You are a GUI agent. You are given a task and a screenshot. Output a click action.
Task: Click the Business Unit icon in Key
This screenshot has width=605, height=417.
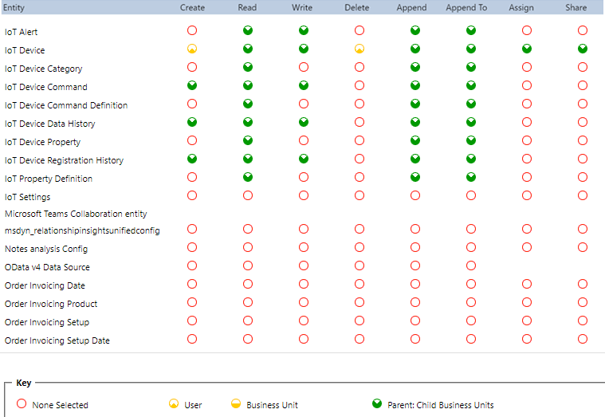click(236, 404)
